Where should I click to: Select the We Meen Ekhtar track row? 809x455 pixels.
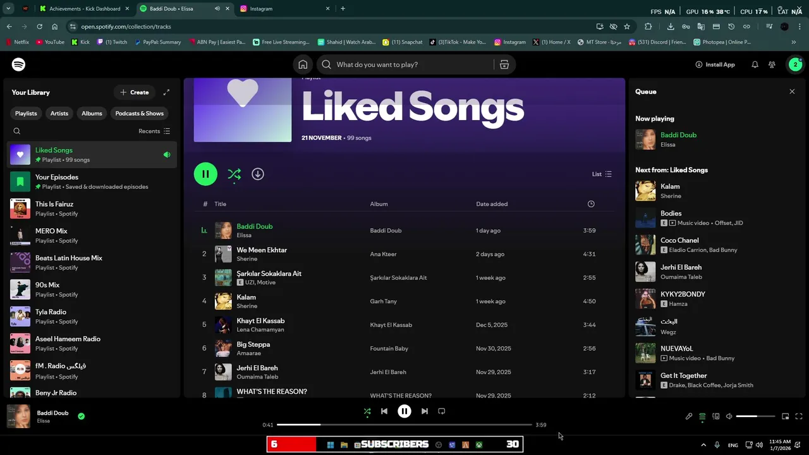pos(404,254)
